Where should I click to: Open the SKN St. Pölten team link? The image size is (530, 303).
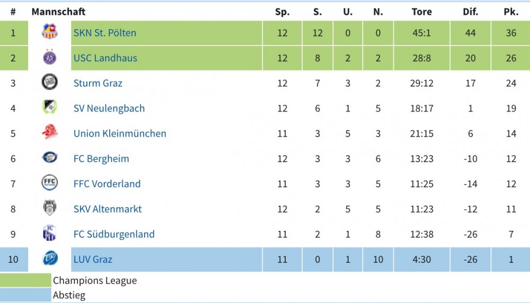click(x=105, y=33)
